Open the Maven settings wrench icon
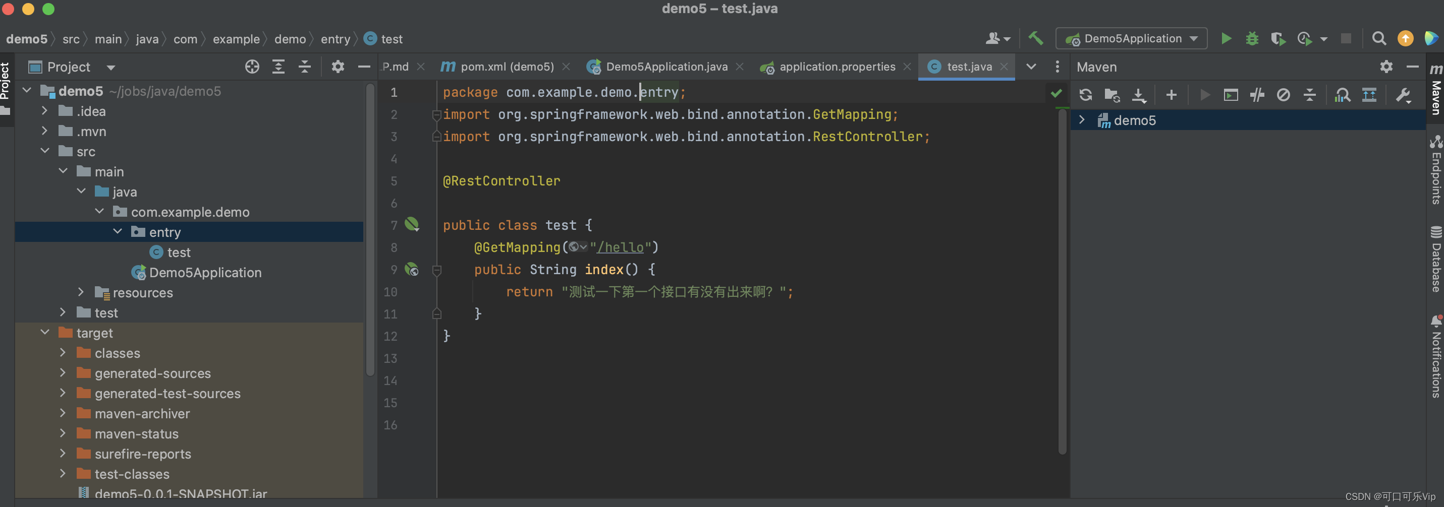This screenshot has height=507, width=1444. 1403,95
